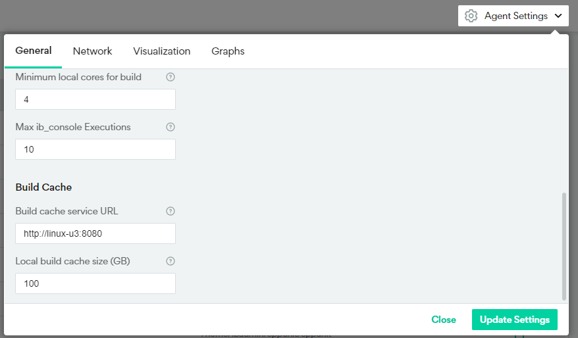The image size is (578, 338).
Task: Click the Build cache service URL label
Action: [66, 211]
